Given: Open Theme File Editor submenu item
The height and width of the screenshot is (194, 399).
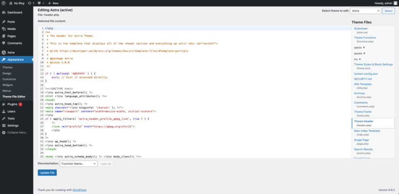Looking at the screenshot, I should 14,96.
